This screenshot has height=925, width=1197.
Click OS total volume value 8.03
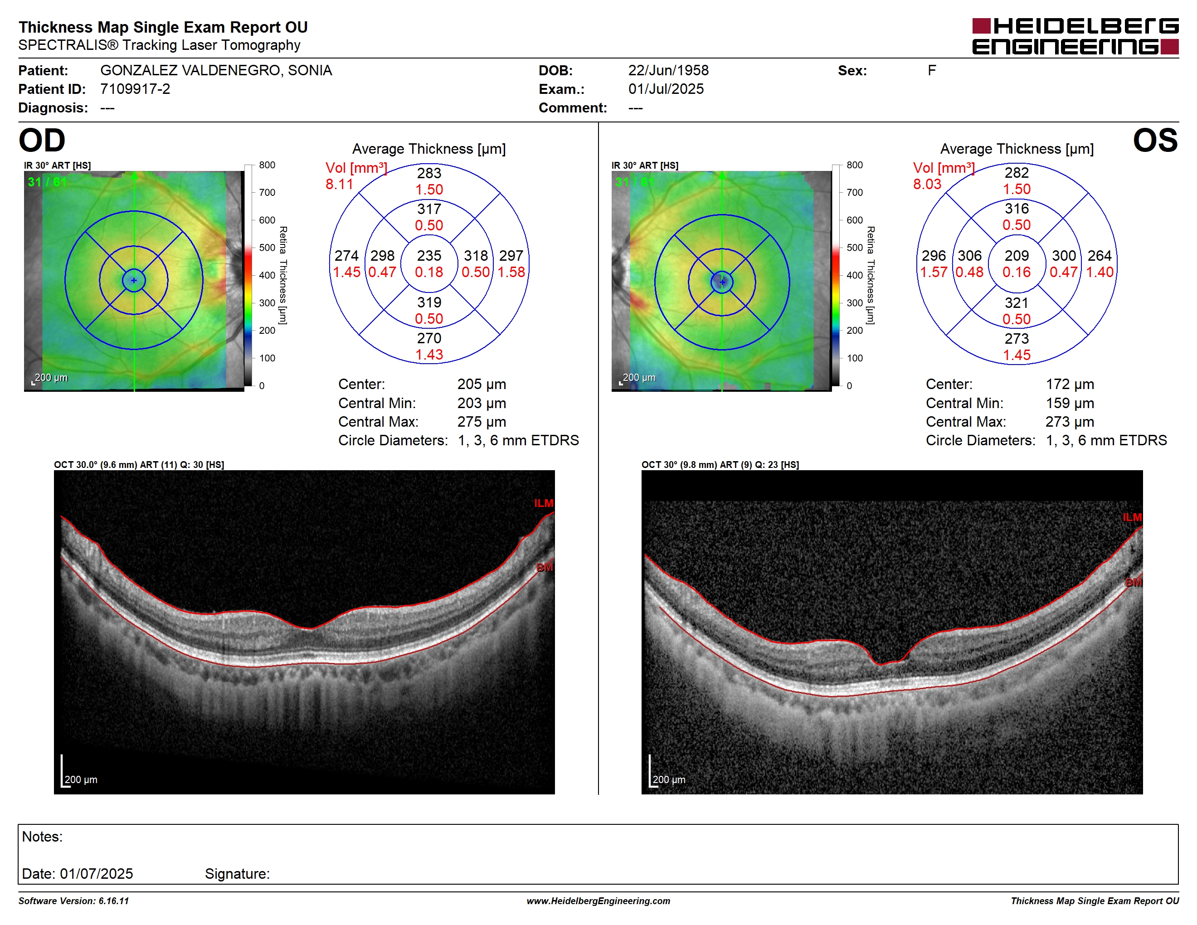[927, 184]
